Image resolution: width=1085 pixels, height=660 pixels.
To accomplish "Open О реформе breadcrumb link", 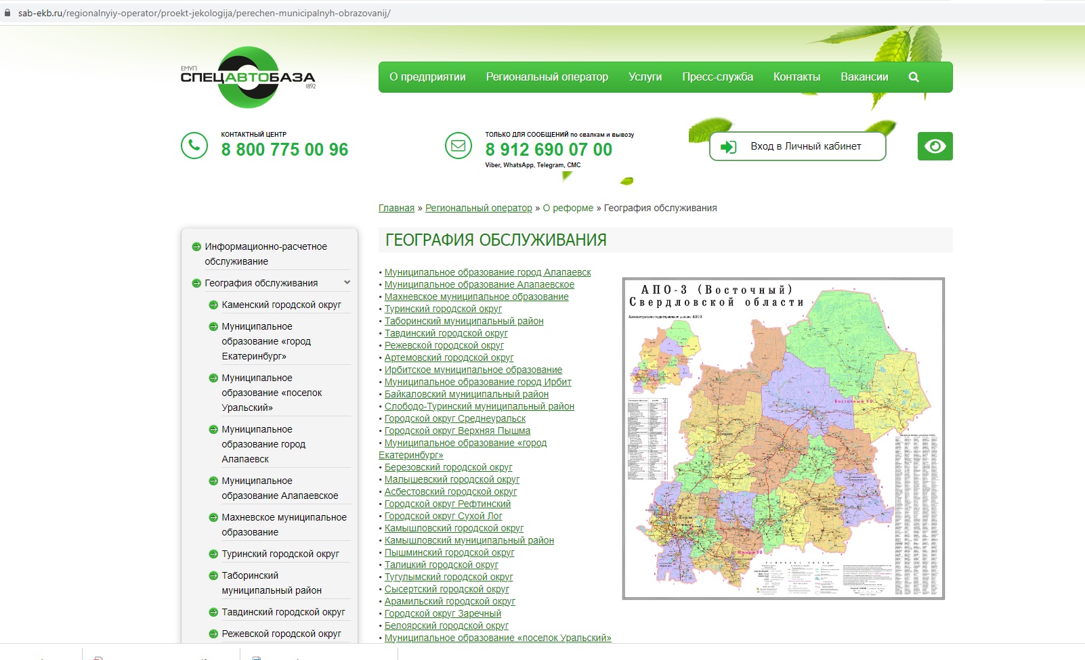I will [568, 208].
